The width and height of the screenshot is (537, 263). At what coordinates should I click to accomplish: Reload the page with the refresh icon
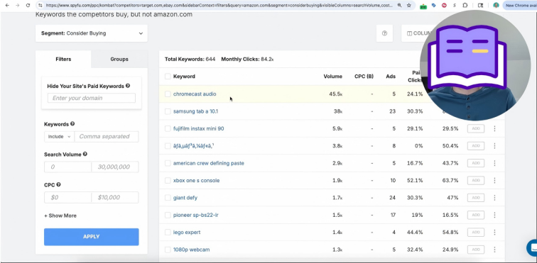(28, 6)
